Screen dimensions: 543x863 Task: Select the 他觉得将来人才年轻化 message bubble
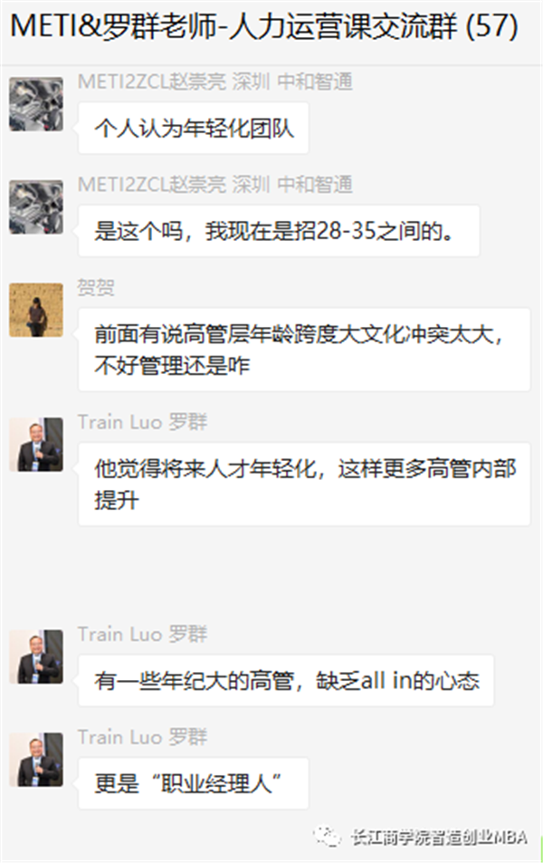pyautogui.click(x=304, y=484)
